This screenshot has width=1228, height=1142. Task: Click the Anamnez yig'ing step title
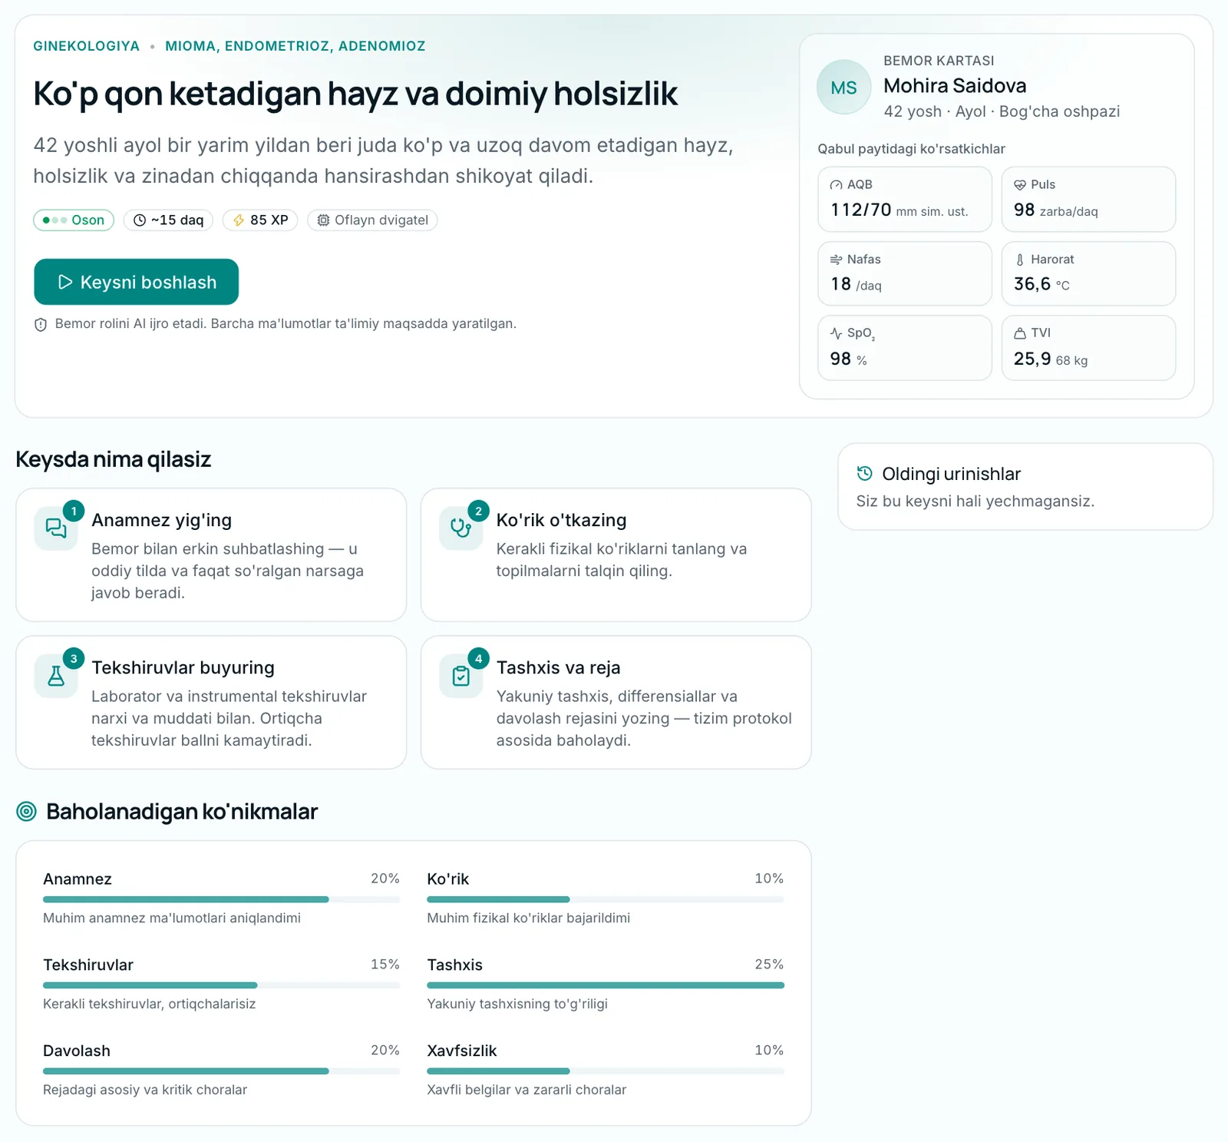coord(161,520)
